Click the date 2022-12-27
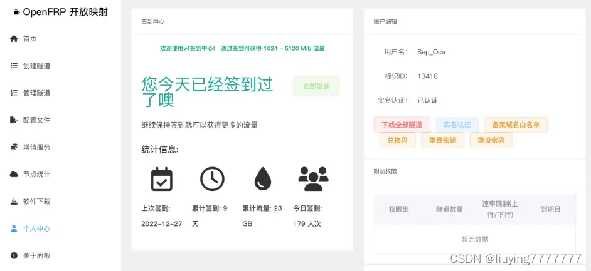591x271 pixels. [x=162, y=223]
